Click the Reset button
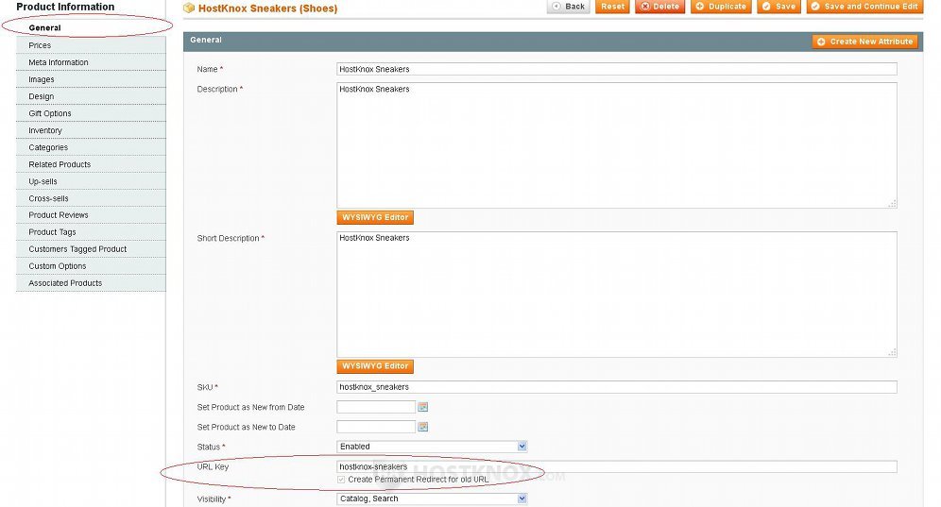The height and width of the screenshot is (507, 941). coord(612,6)
